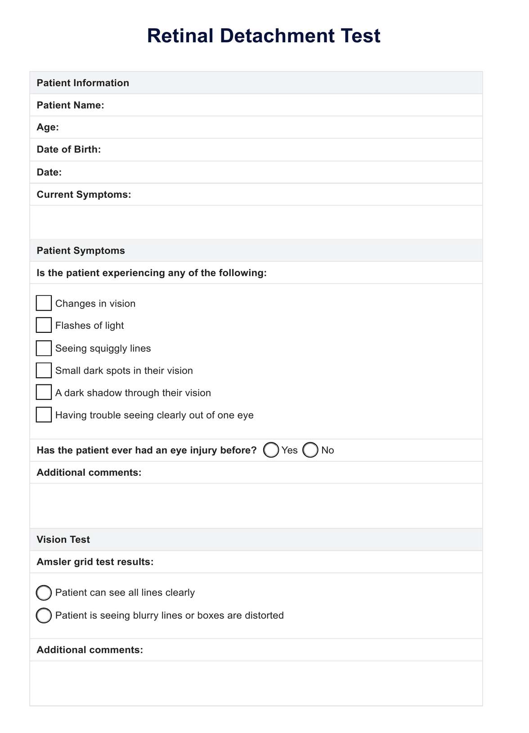Select the 'Seeing squiggly lines' checkbox
Viewport: 529px width, 733px height.
click(x=44, y=348)
